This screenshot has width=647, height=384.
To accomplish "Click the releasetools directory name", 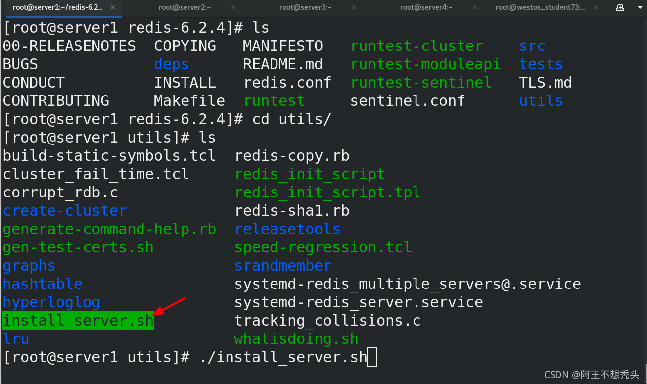I will pos(287,229).
